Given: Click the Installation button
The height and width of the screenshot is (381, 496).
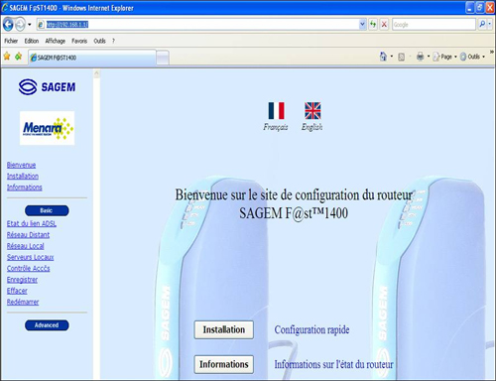Looking at the screenshot, I should pos(224,329).
